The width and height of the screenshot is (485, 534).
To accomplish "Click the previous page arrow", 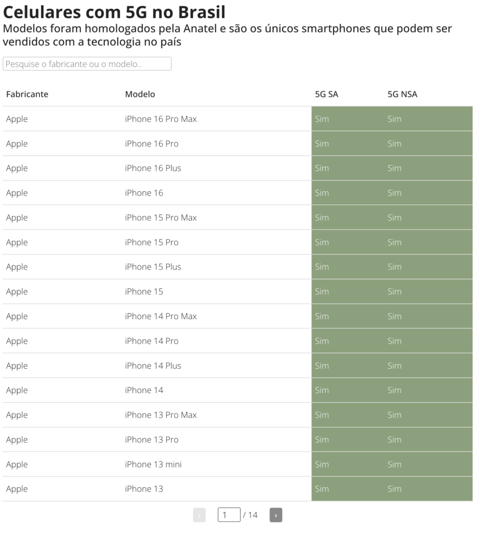I will click(x=199, y=515).
